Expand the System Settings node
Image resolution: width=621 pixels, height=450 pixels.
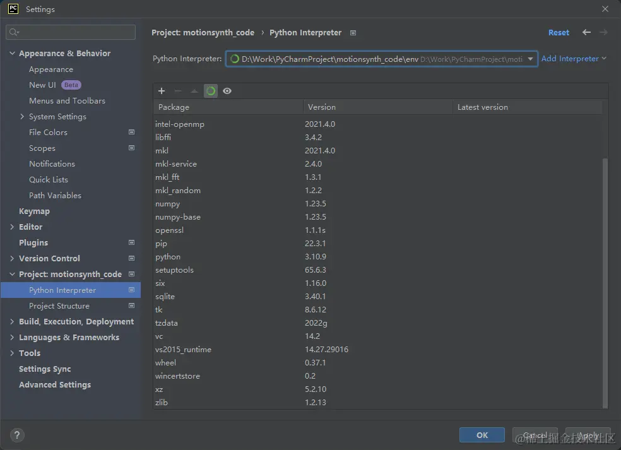click(x=22, y=117)
